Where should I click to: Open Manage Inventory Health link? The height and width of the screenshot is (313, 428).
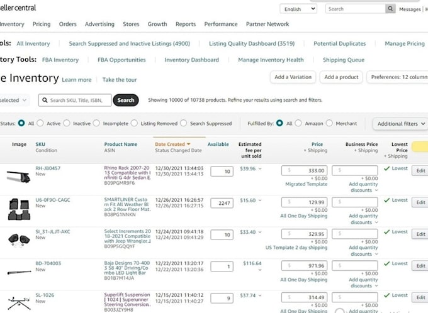pyautogui.click(x=271, y=60)
